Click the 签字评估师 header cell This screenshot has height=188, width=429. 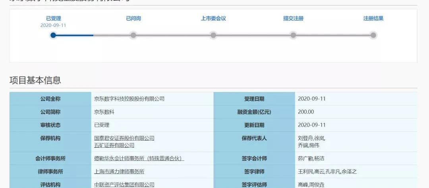[254, 183]
